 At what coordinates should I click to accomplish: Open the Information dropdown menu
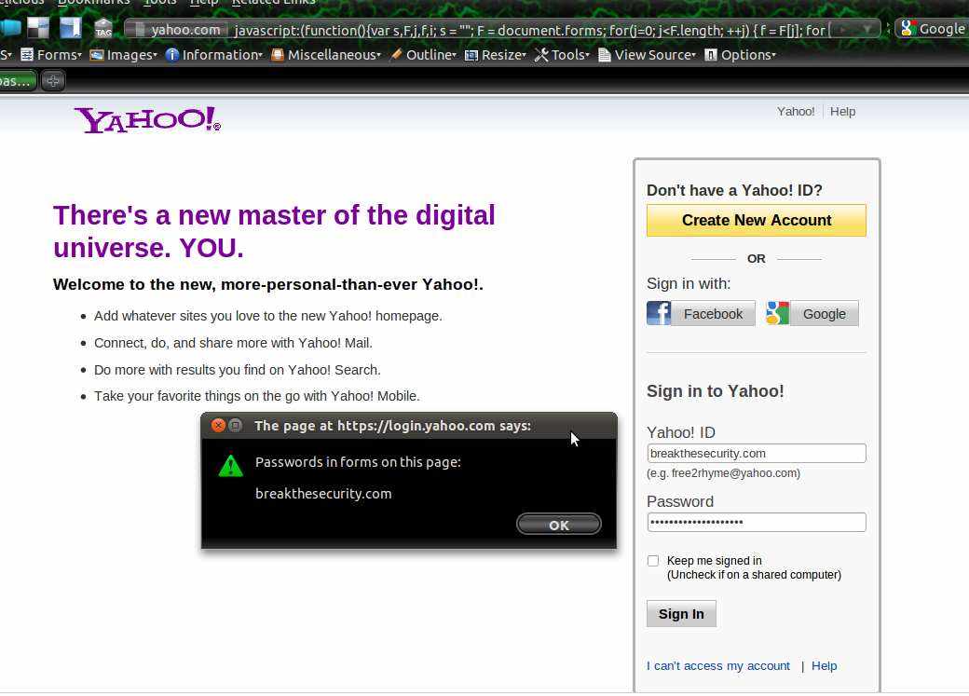point(214,55)
